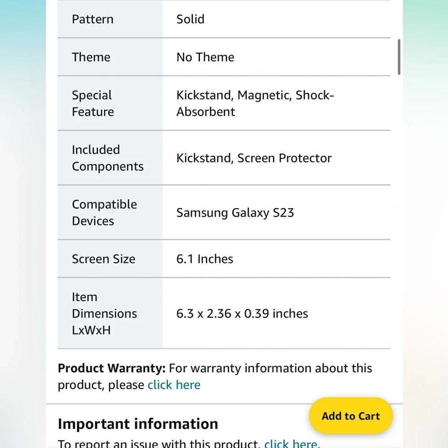Select the 'Special Feature' label

pos(93,103)
